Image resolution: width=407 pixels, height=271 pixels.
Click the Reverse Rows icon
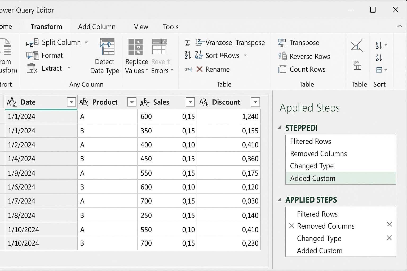click(x=282, y=56)
